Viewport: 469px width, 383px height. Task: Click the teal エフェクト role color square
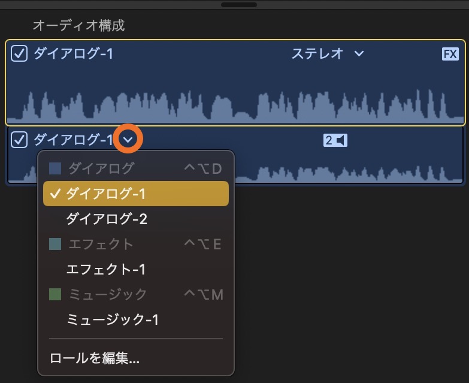coord(55,244)
